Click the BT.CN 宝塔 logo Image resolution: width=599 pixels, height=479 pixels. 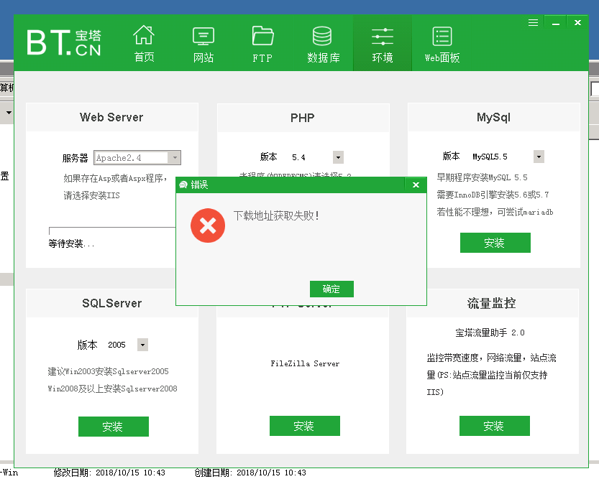pyautogui.click(x=64, y=42)
